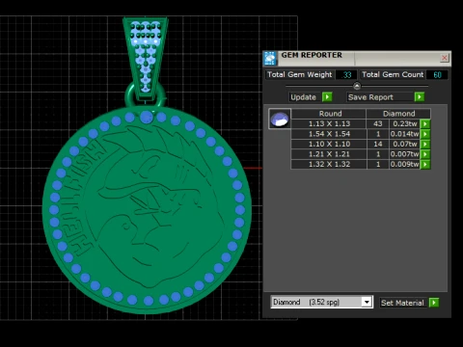
Task: Click the Total Gem Weight label
Action: (300, 74)
